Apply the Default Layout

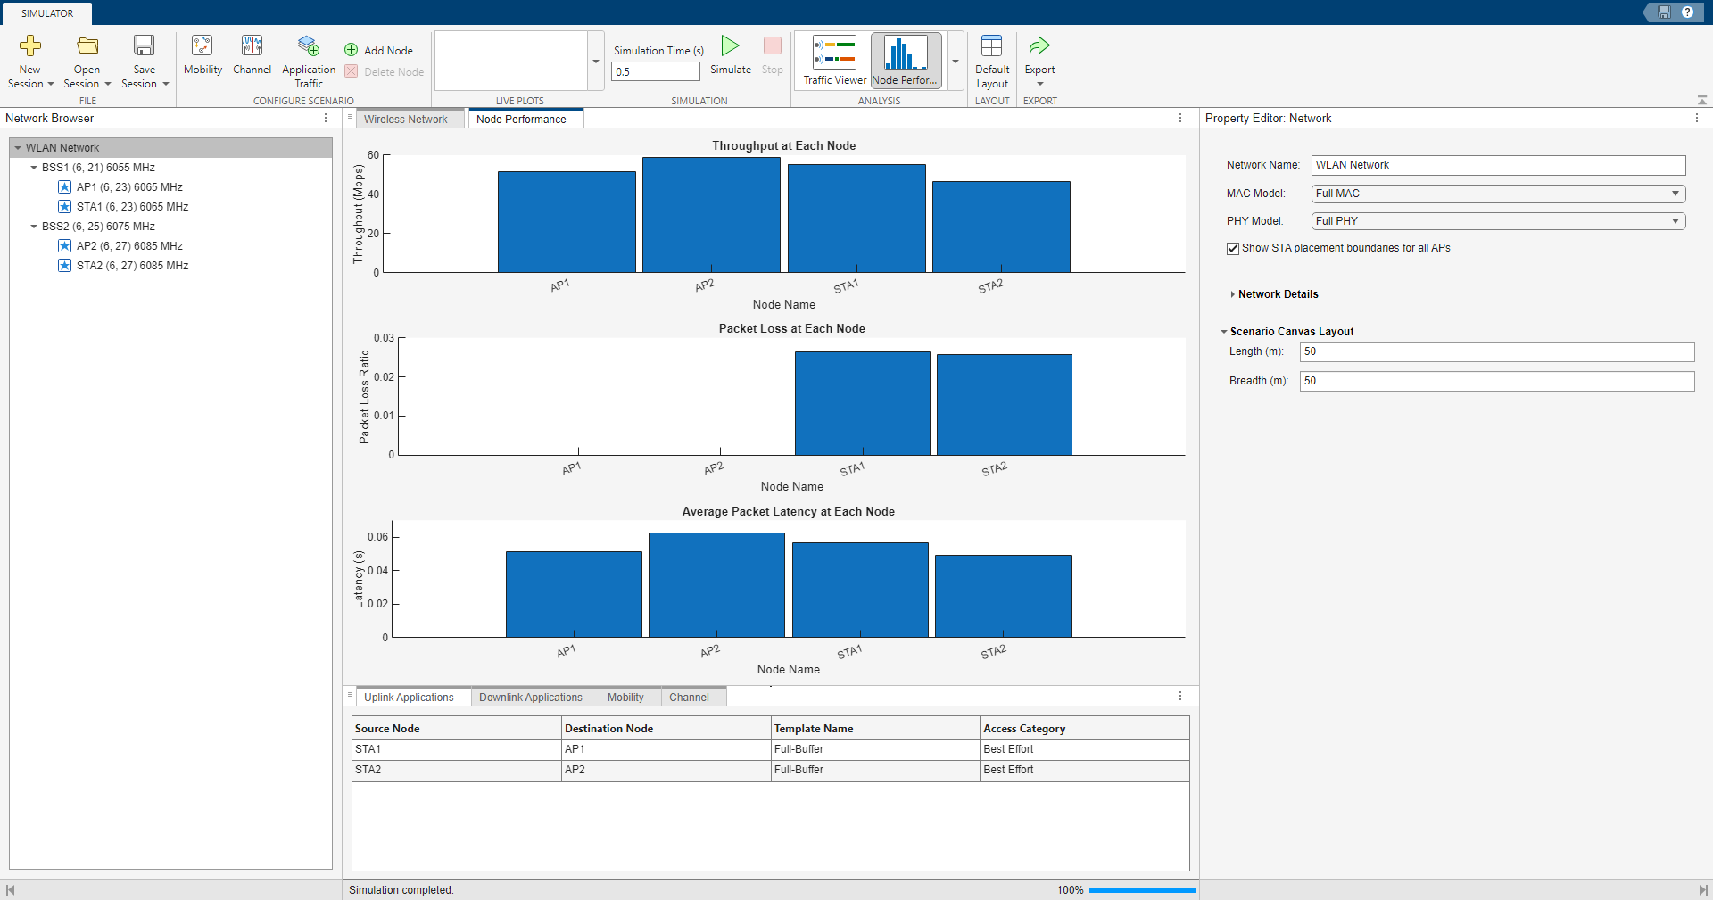[991, 58]
